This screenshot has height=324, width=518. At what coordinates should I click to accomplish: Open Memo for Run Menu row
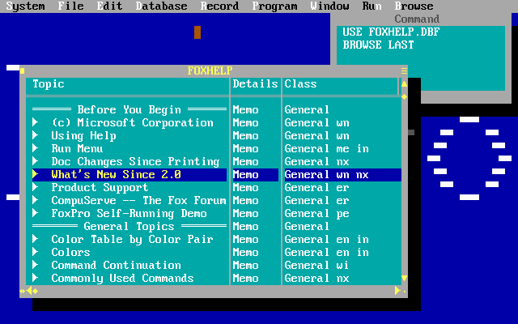(x=245, y=149)
